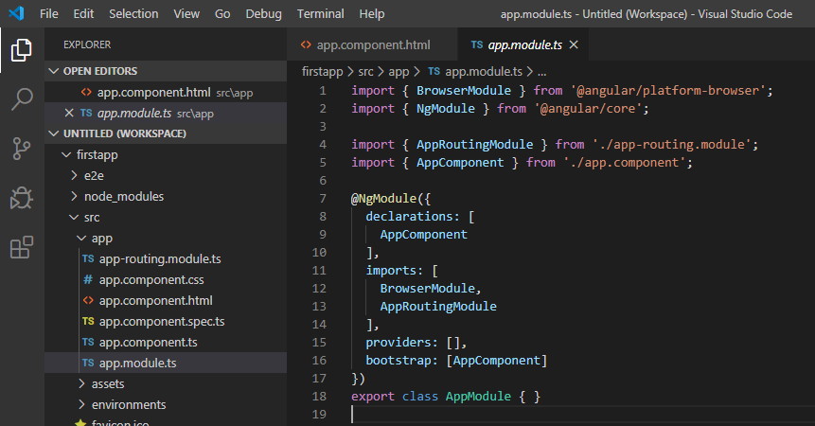Viewport: 815px width, 426px height.
Task: Open app.component.ts in the explorer
Action: click(166, 342)
